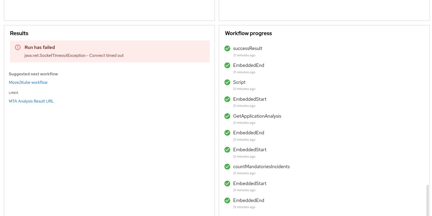Viewport: 432px width, 216px height.
Task: Click the check icon beside the topmost EmbeddedEnd
Action: coord(227,65)
